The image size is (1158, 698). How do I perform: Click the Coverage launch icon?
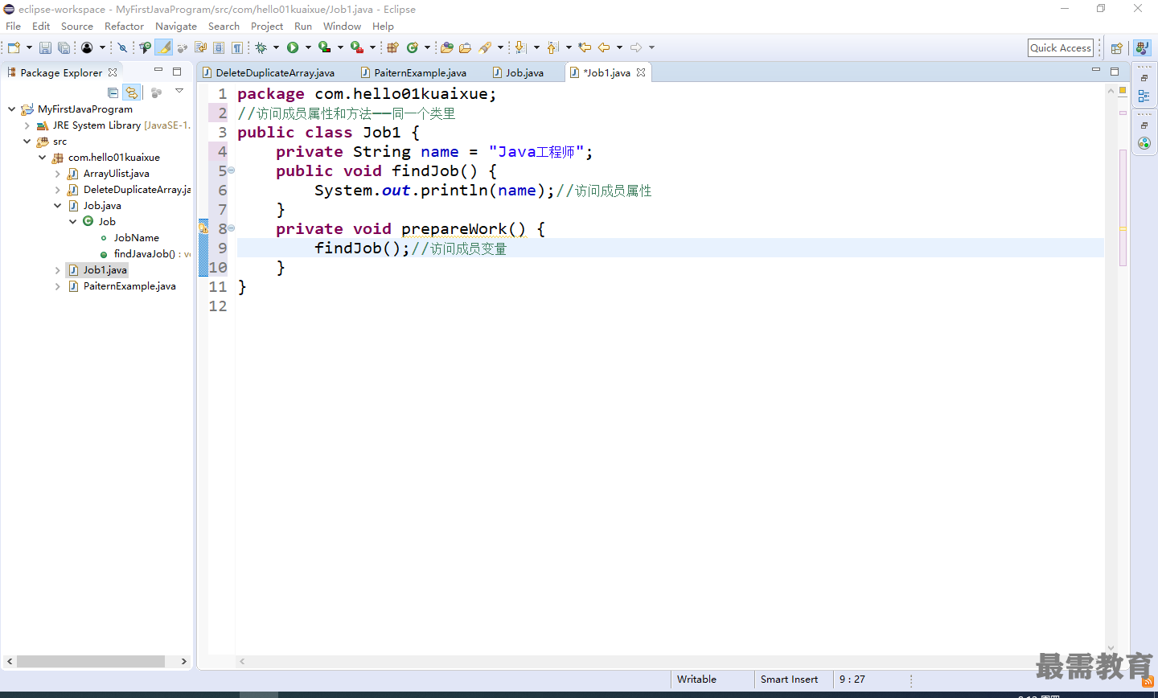(x=324, y=47)
